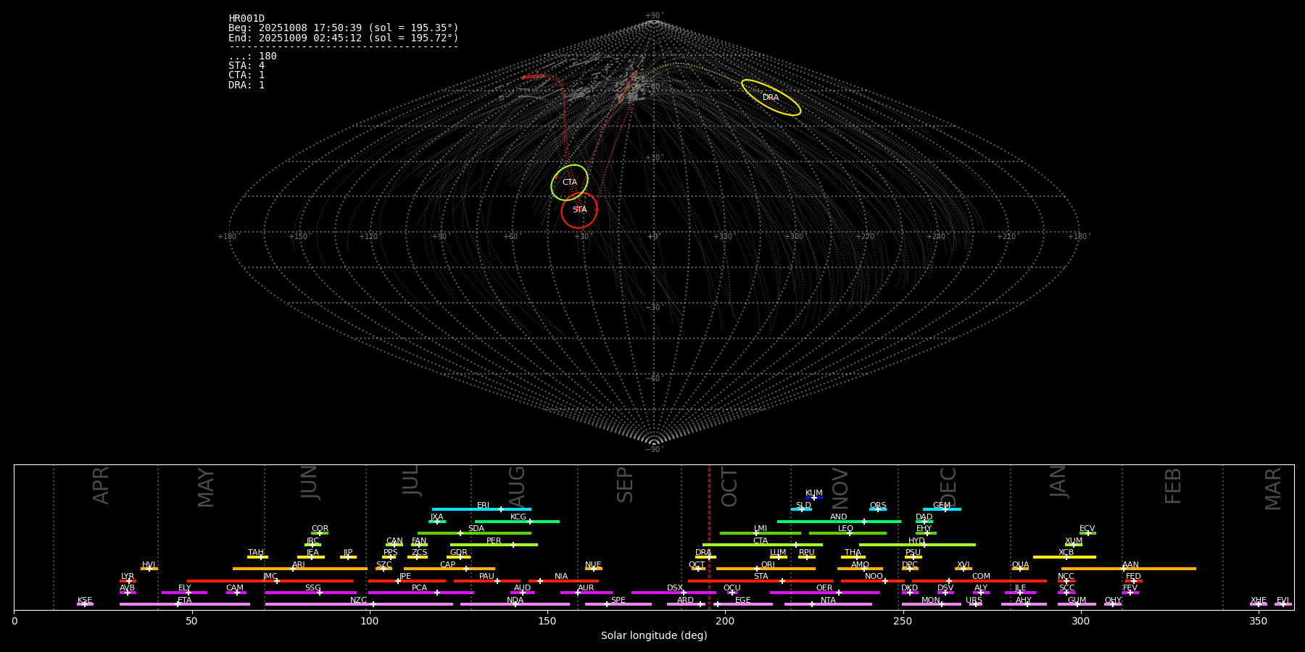Click the red STA radiant circle
1305x652 pixels.
(579, 210)
